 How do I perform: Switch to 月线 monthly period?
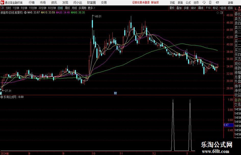pyautogui.click(x=74, y=8)
